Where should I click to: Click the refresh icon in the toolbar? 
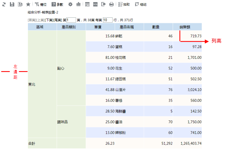(x=4, y=4)
